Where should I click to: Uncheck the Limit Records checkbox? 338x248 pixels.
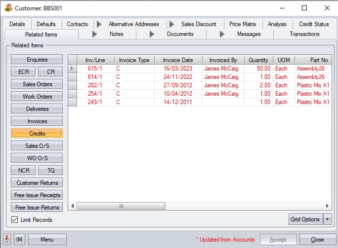(14, 220)
